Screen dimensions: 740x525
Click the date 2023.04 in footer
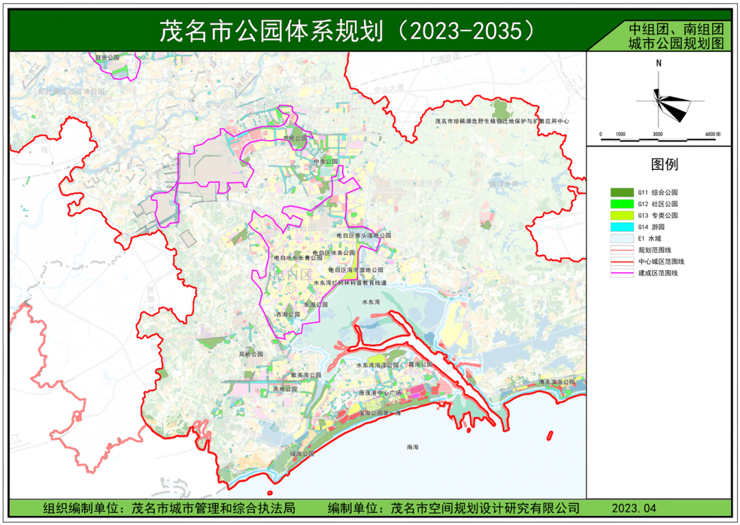634,508
